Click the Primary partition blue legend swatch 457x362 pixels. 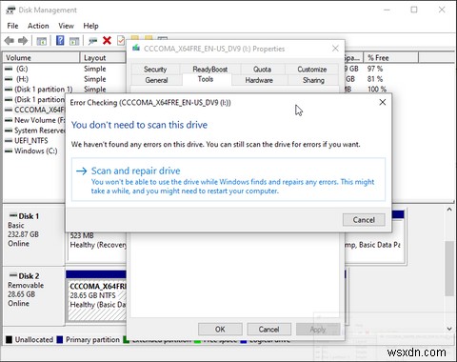tap(60, 340)
